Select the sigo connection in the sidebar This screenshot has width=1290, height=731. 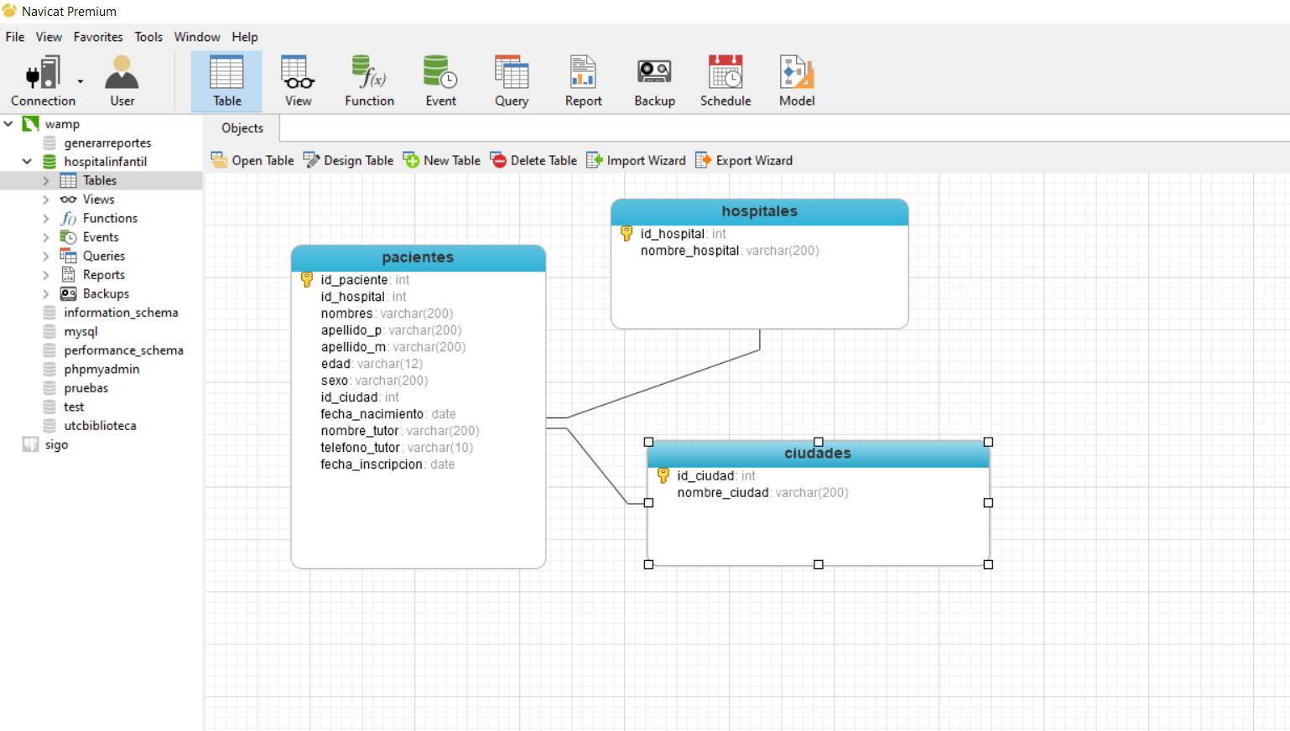[55, 444]
